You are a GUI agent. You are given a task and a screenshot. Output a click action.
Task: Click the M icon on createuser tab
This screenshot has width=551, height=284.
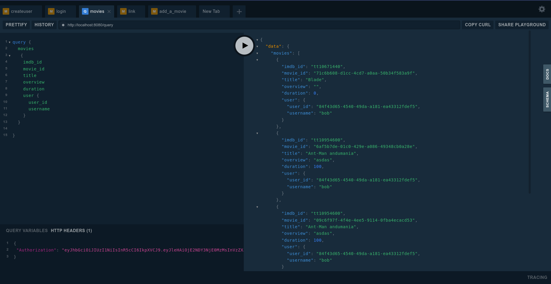[6, 11]
